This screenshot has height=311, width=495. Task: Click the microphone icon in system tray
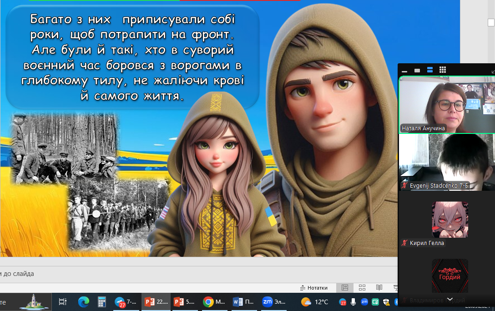[354, 302]
